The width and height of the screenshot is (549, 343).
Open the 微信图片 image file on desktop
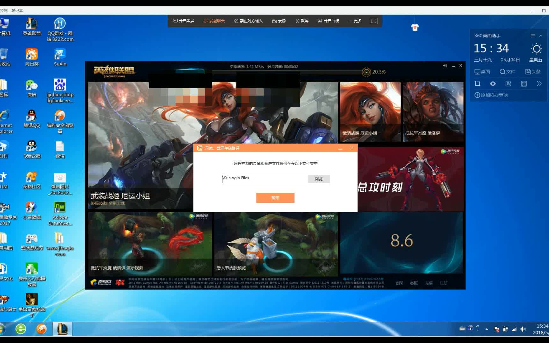coord(60,183)
